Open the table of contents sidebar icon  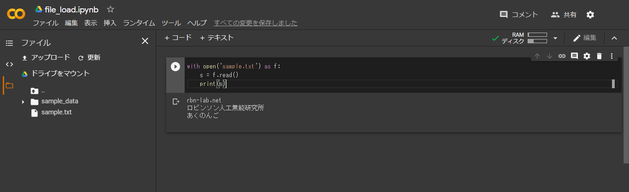pos(9,43)
